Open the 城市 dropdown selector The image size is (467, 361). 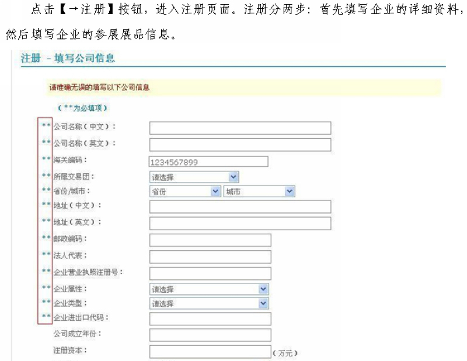[259, 191]
